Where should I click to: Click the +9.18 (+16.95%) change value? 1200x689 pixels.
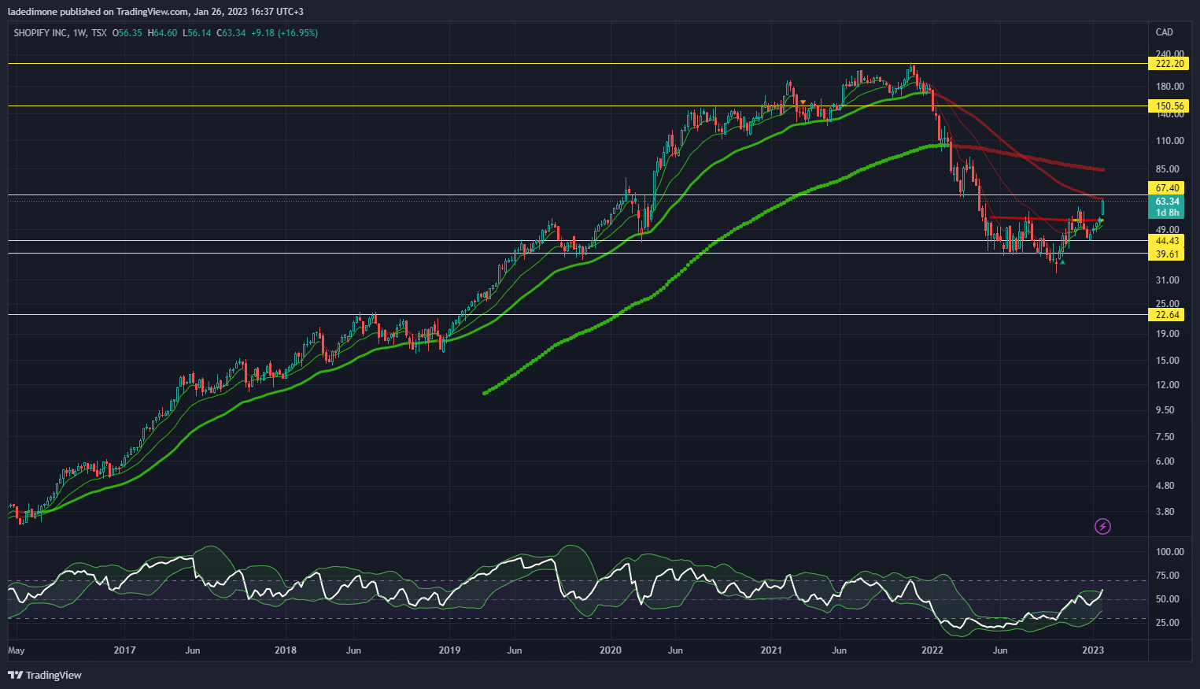pos(284,33)
